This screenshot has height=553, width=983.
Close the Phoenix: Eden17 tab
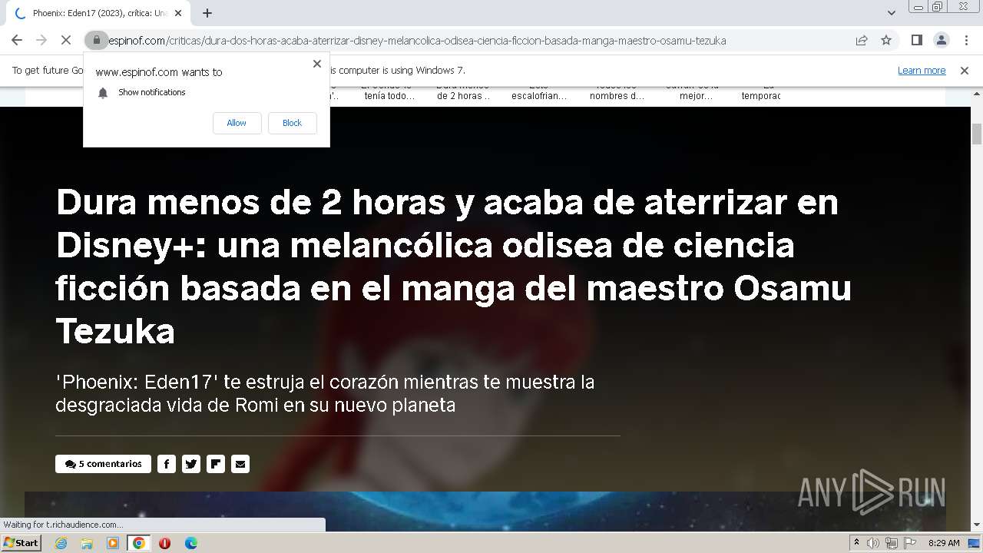tap(177, 13)
